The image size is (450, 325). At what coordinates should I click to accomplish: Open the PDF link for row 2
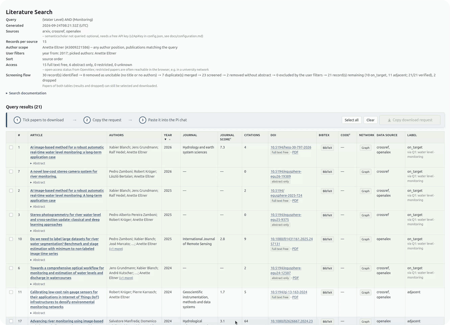(295, 201)
